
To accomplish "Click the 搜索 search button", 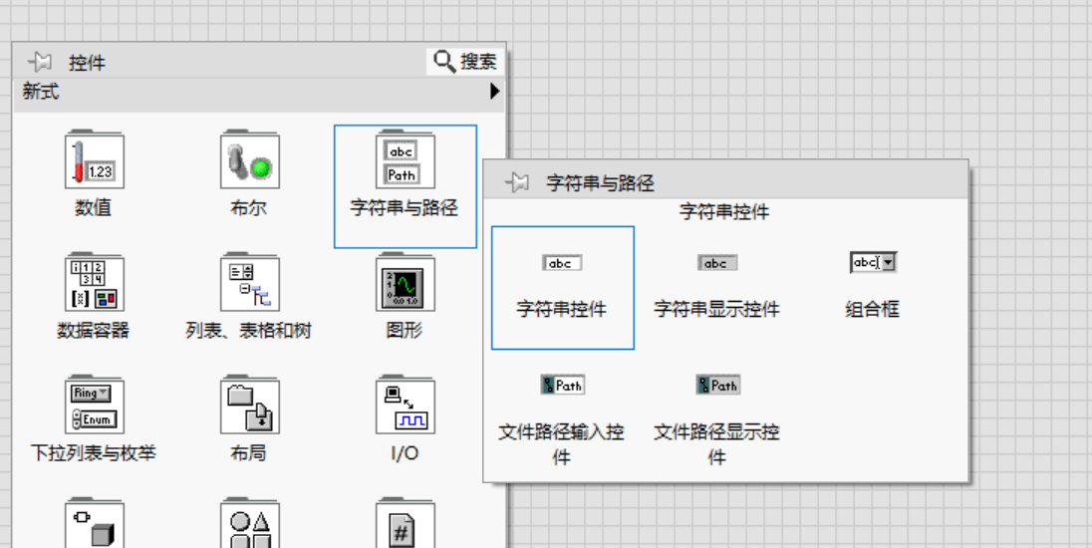I will coord(464,61).
